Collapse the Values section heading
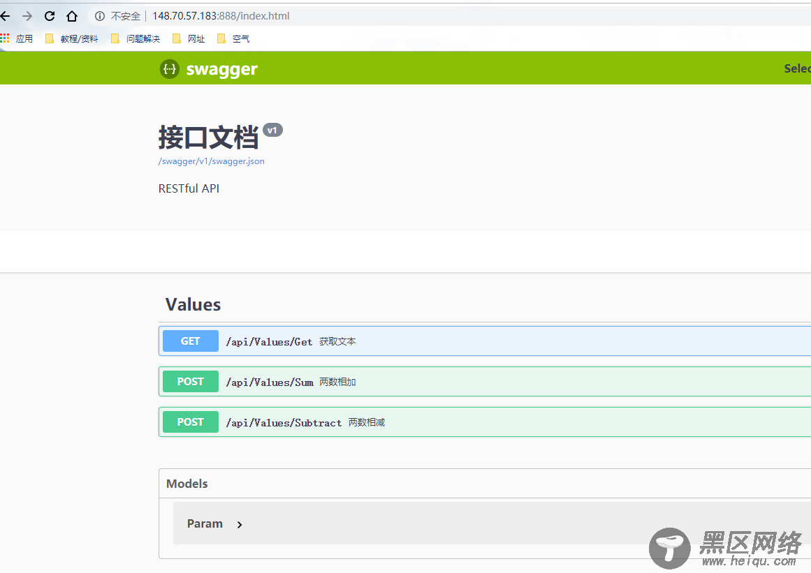The image size is (811, 573). point(193,304)
